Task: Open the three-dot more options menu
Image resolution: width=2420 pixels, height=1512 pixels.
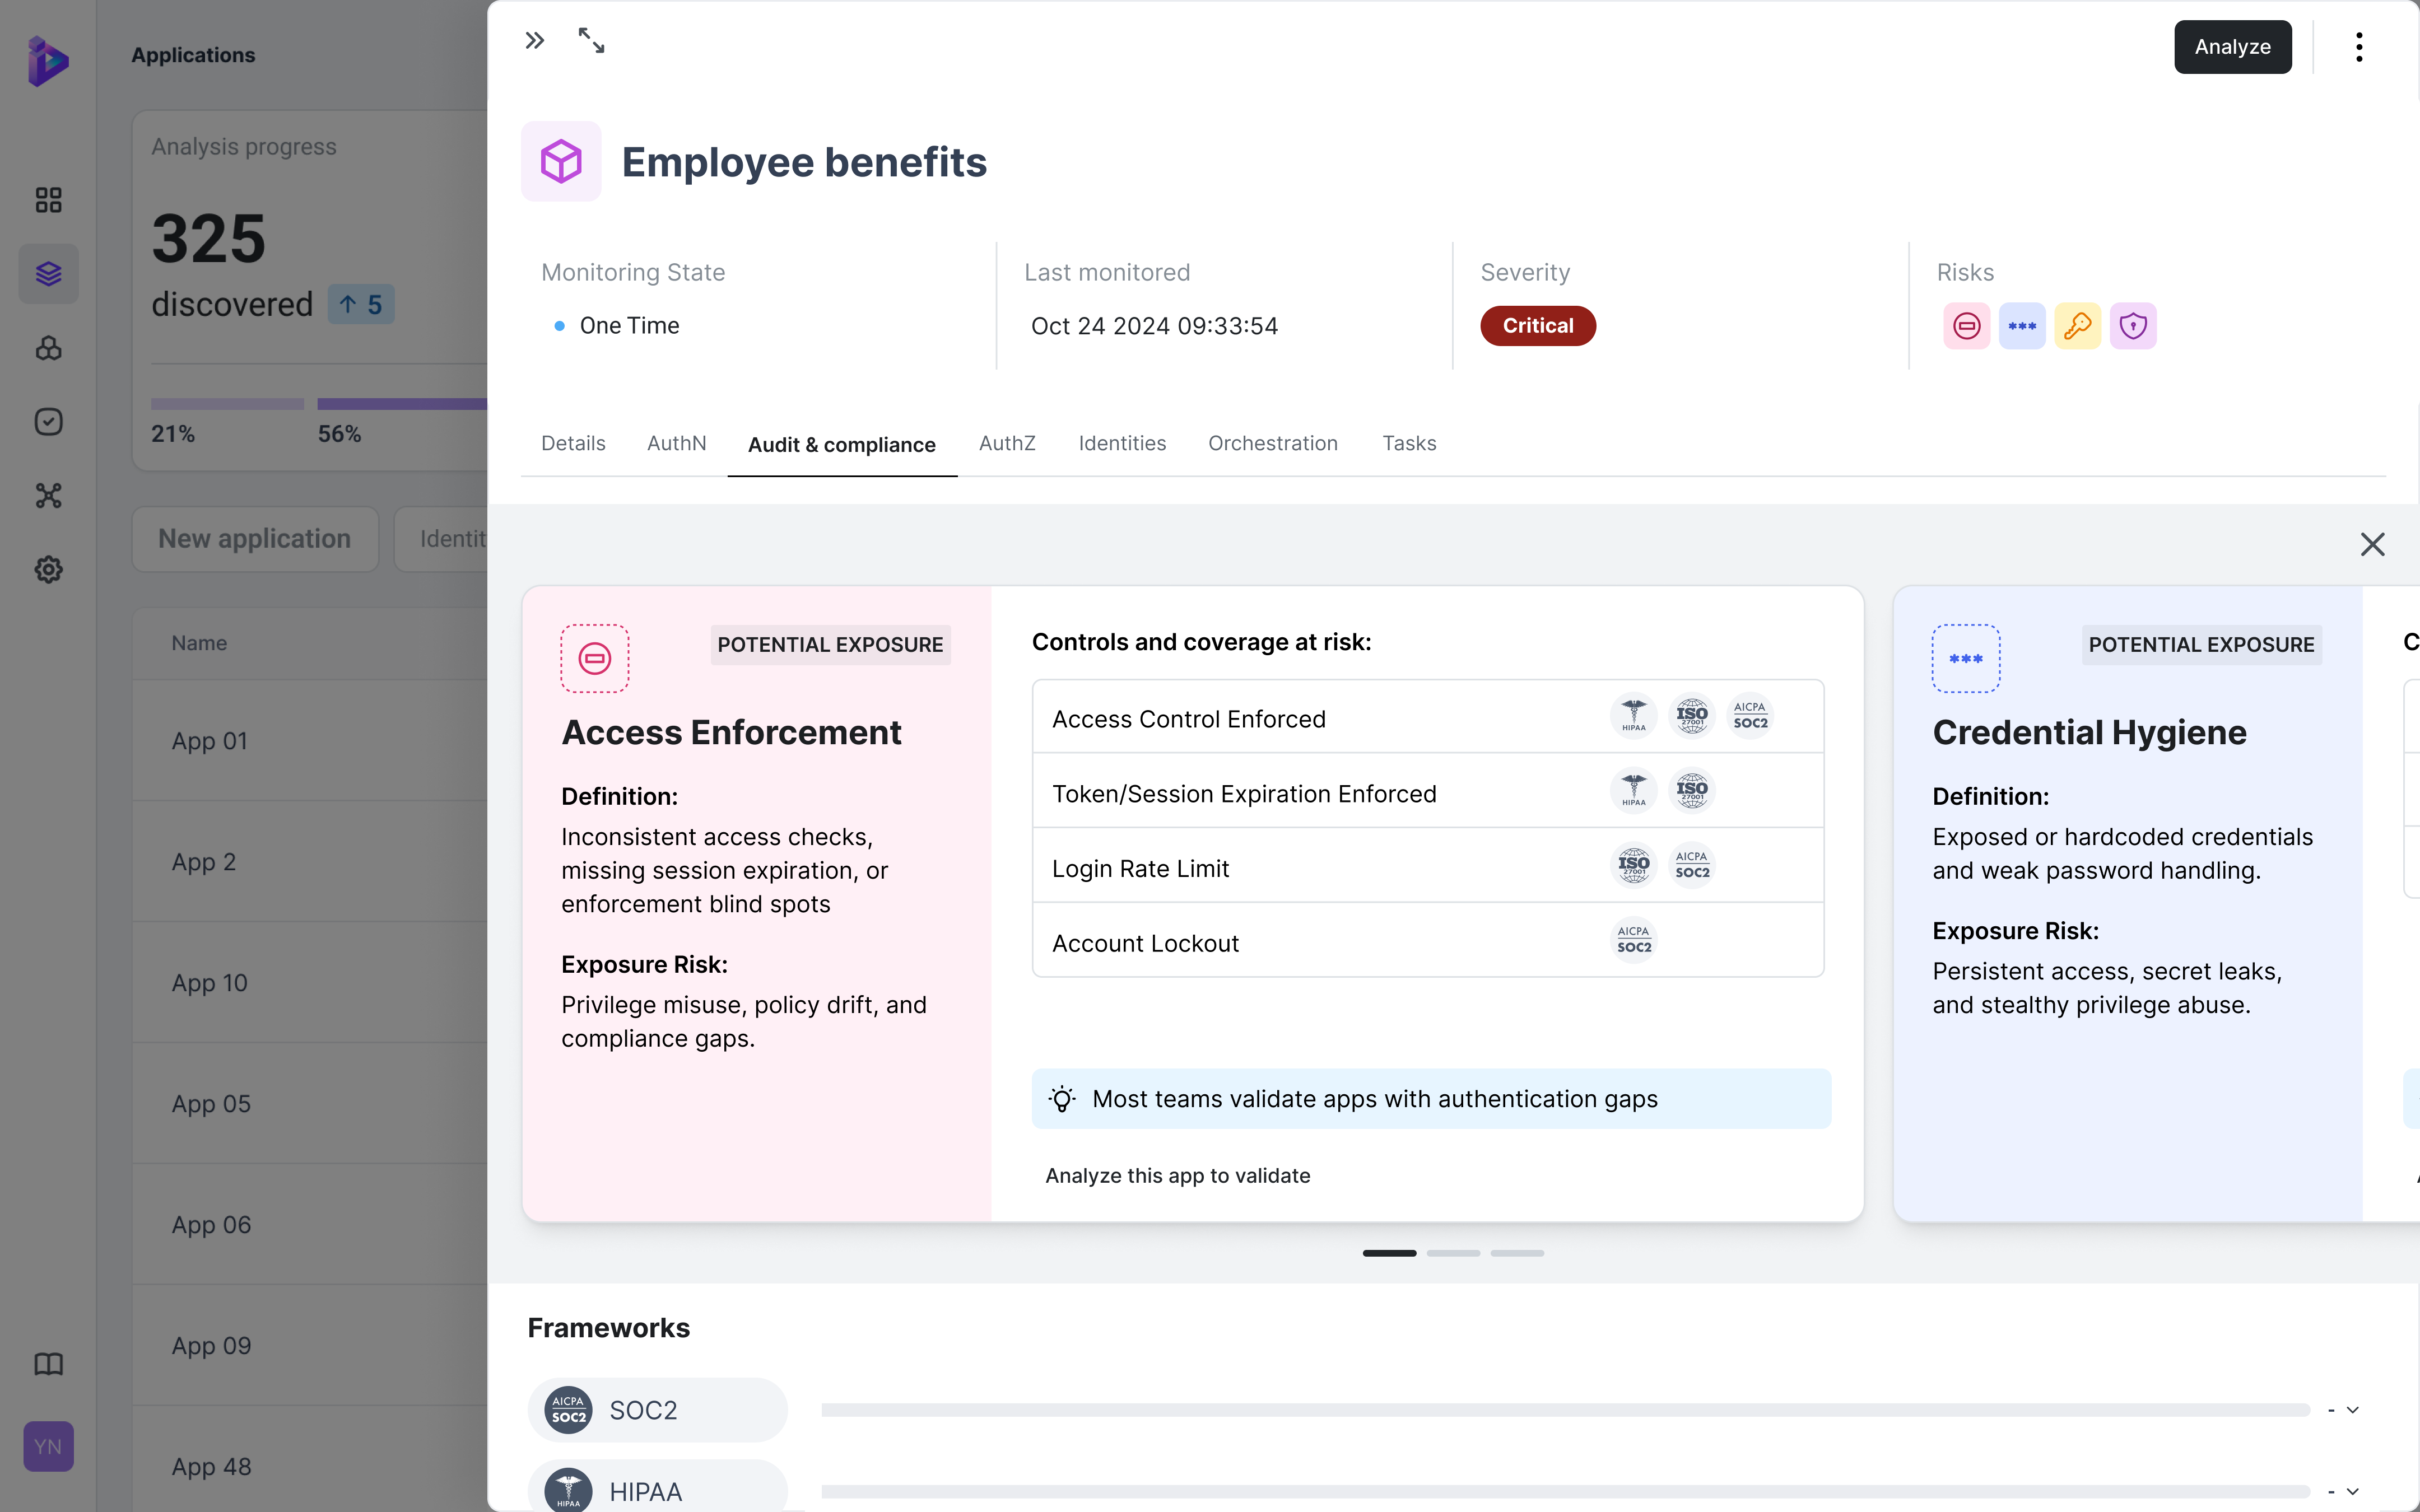Action: click(2358, 47)
